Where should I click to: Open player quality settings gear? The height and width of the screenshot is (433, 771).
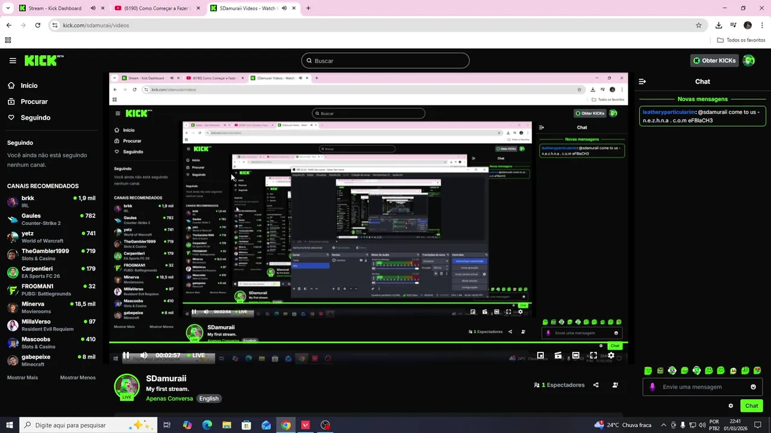[611, 355]
